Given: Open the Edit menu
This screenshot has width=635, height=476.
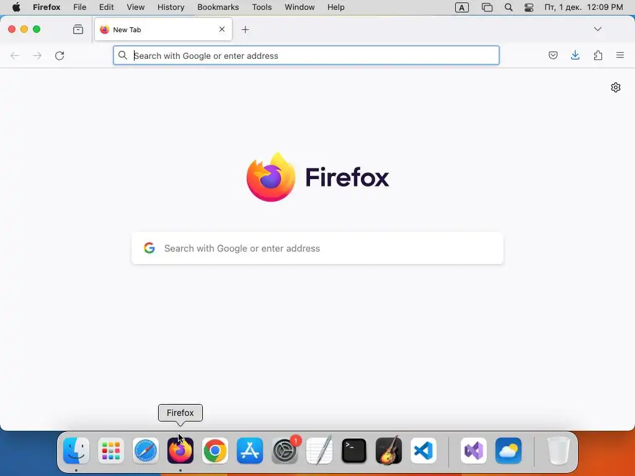Looking at the screenshot, I should click(107, 7).
